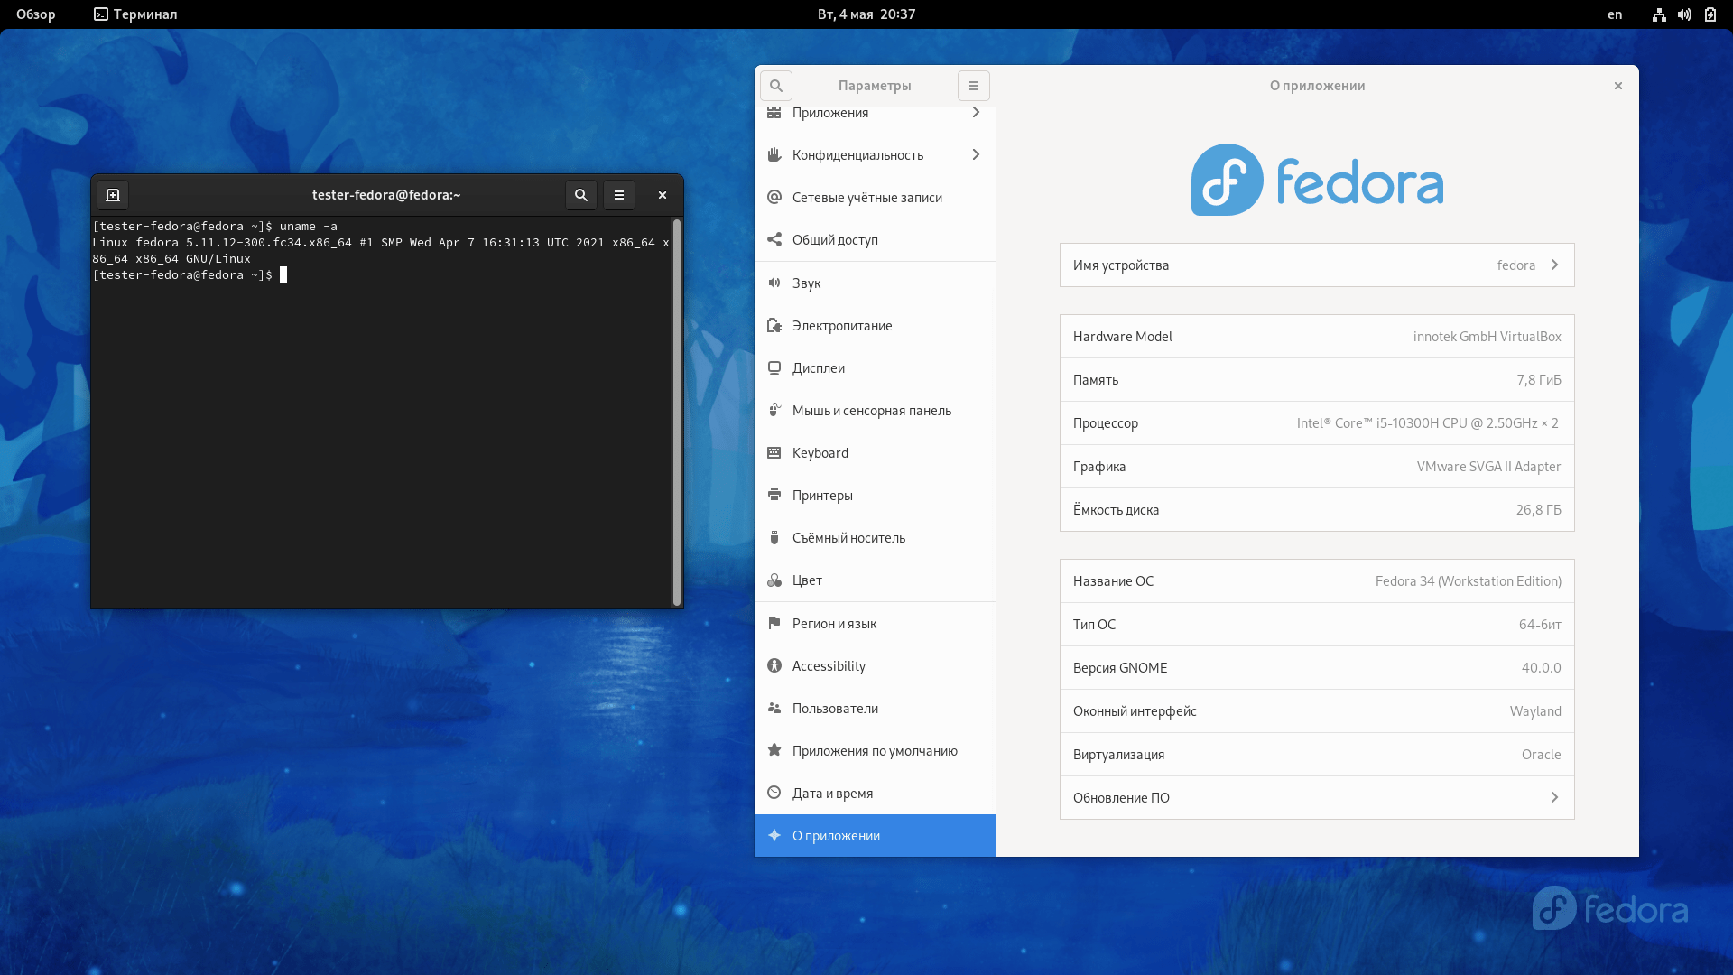Open Accessibility settings panel
The image size is (1733, 975).
pyautogui.click(x=828, y=666)
